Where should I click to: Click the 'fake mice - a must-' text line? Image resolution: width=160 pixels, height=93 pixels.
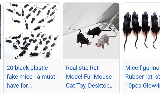point(32,77)
